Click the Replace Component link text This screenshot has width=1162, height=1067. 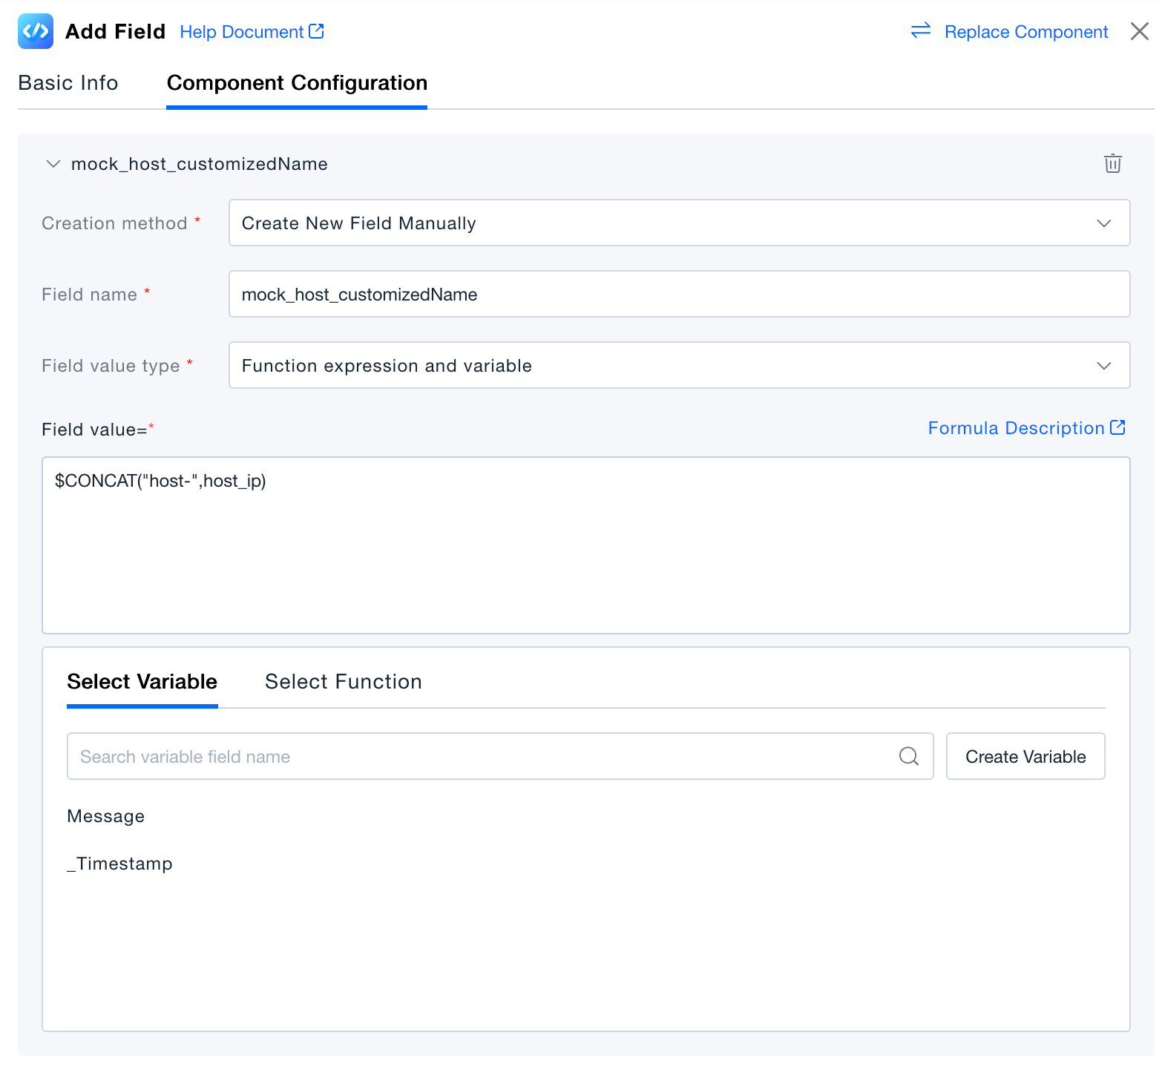tap(1025, 32)
